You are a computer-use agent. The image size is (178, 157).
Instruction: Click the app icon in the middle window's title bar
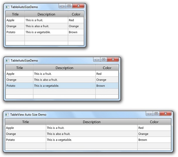(8, 60)
